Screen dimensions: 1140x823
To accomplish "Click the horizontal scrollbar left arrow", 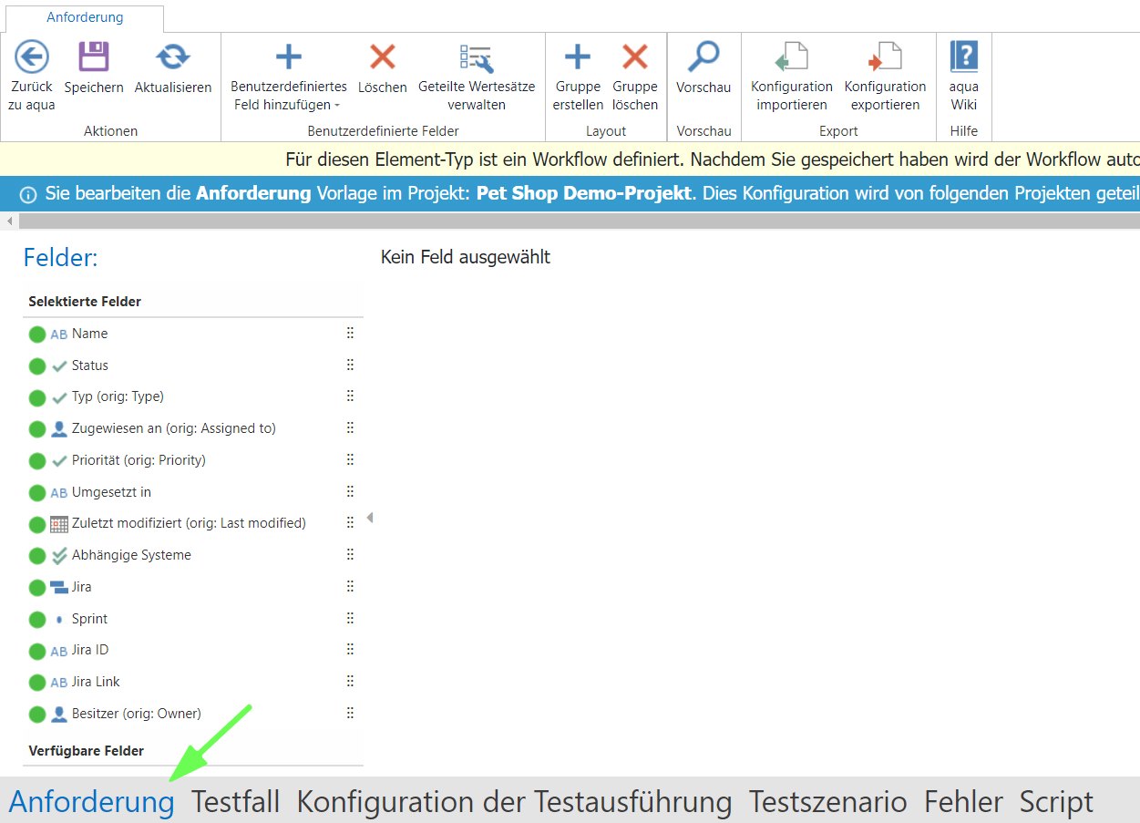I will point(9,221).
